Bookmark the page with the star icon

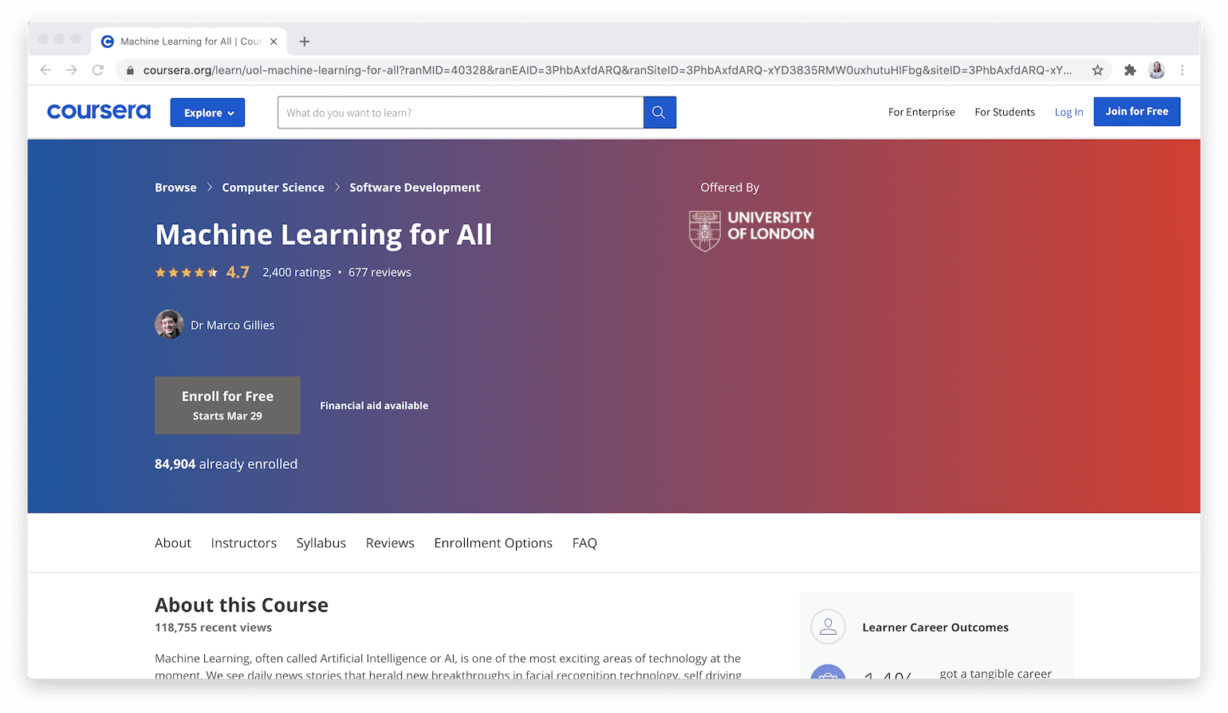[1098, 69]
